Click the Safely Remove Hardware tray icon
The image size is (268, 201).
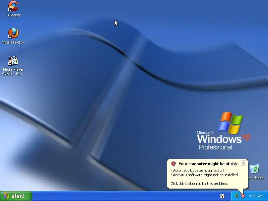click(237, 196)
